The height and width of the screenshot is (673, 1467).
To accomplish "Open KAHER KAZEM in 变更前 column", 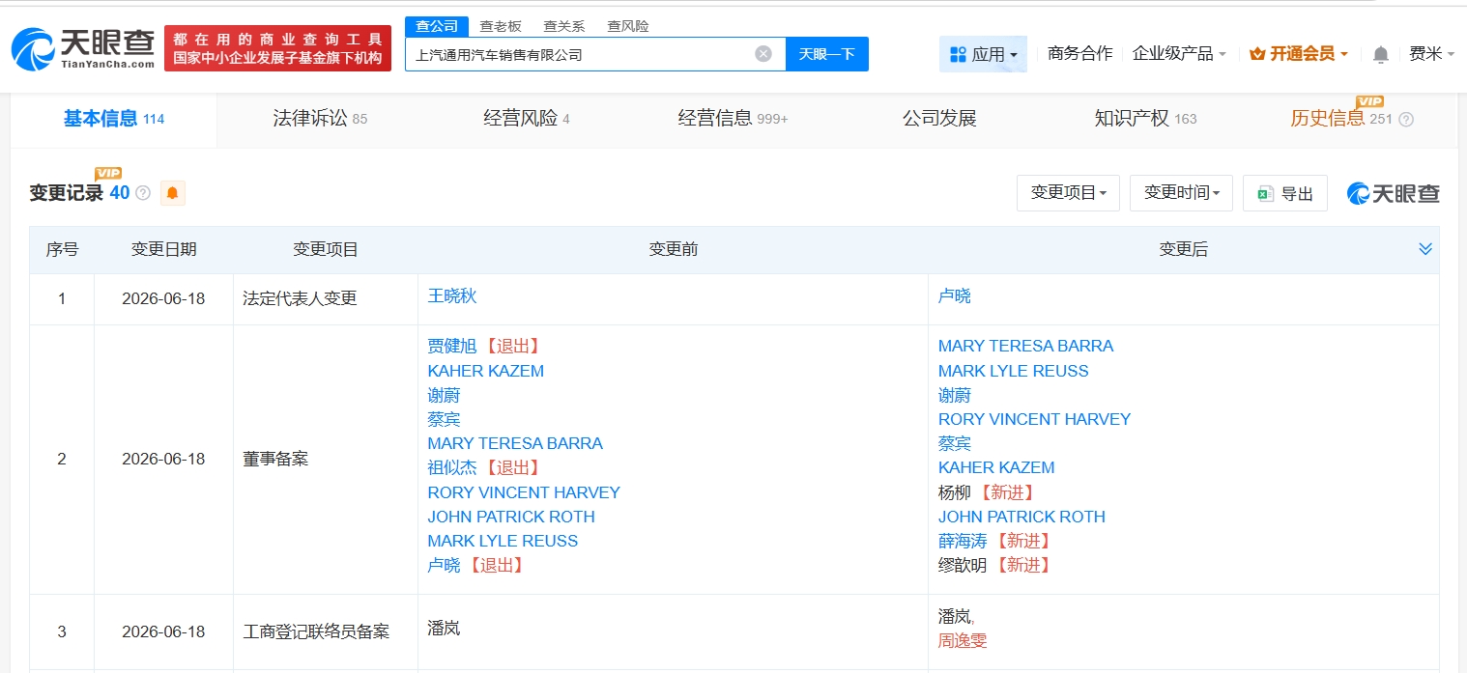I will point(486,371).
